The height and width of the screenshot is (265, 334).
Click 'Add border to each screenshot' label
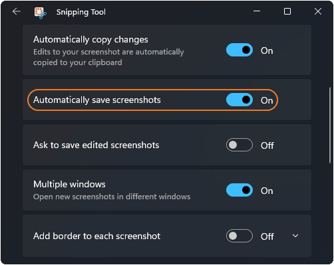pos(96,236)
